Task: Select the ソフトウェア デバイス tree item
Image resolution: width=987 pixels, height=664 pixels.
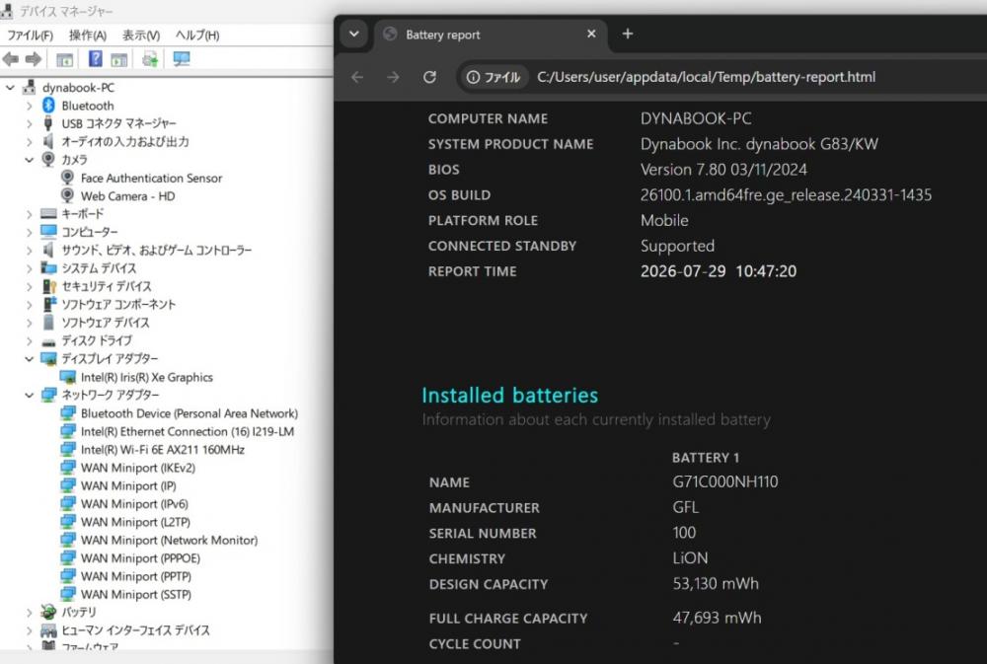Action: coord(106,323)
